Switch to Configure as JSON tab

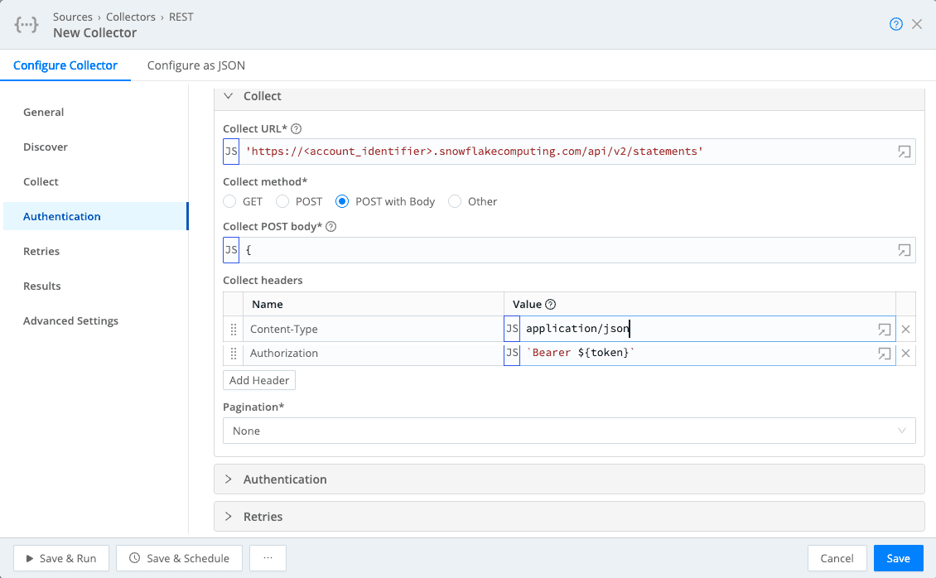coord(196,65)
